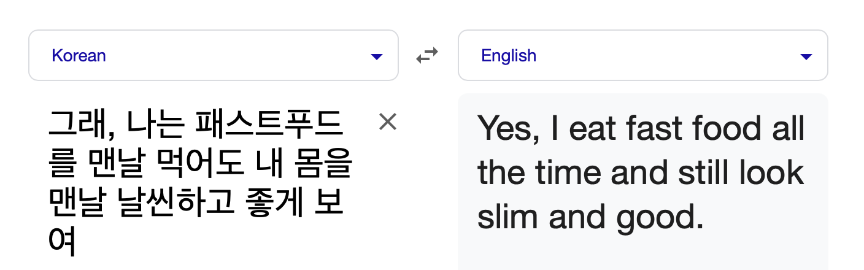Swap the Korean and English languages
This screenshot has width=864, height=270.
(x=427, y=55)
